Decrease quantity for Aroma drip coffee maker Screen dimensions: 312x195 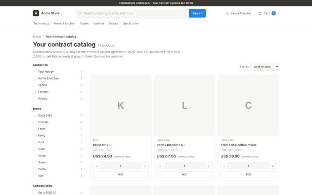[x=224, y=166]
